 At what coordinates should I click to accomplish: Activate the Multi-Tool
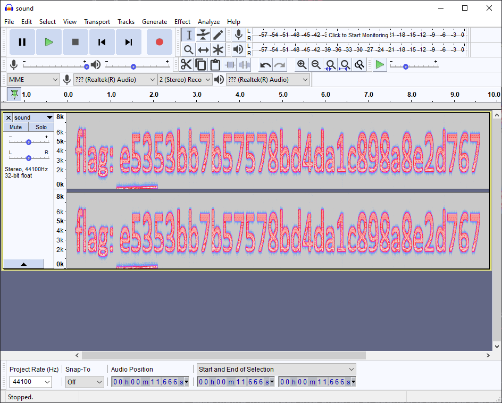click(218, 49)
